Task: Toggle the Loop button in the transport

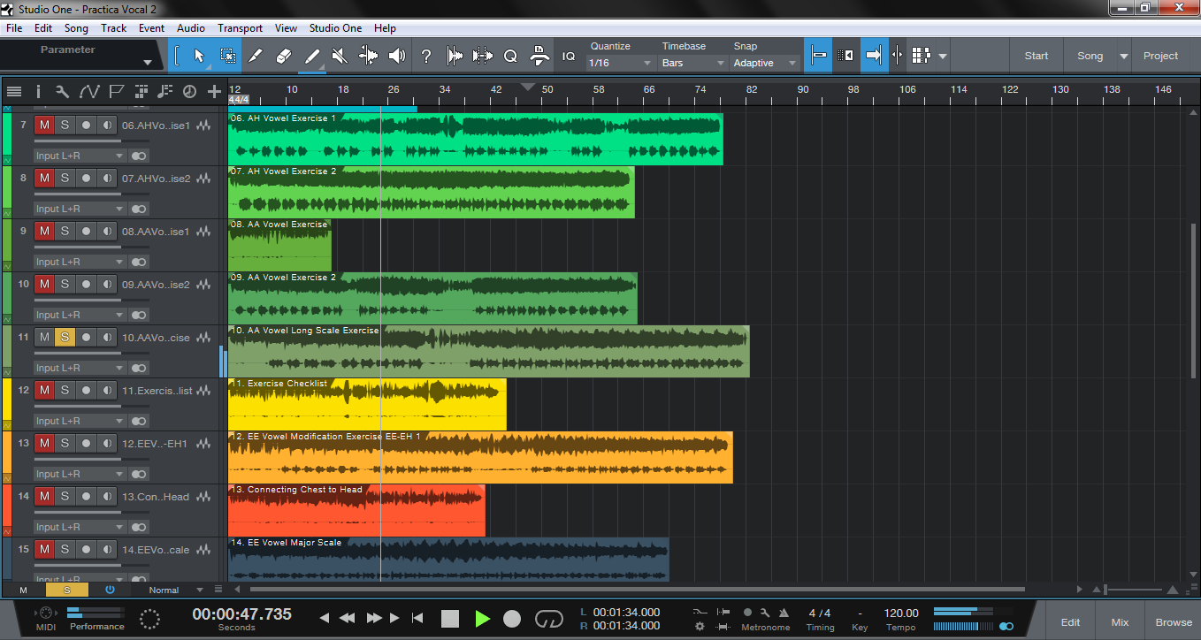Action: point(549,619)
